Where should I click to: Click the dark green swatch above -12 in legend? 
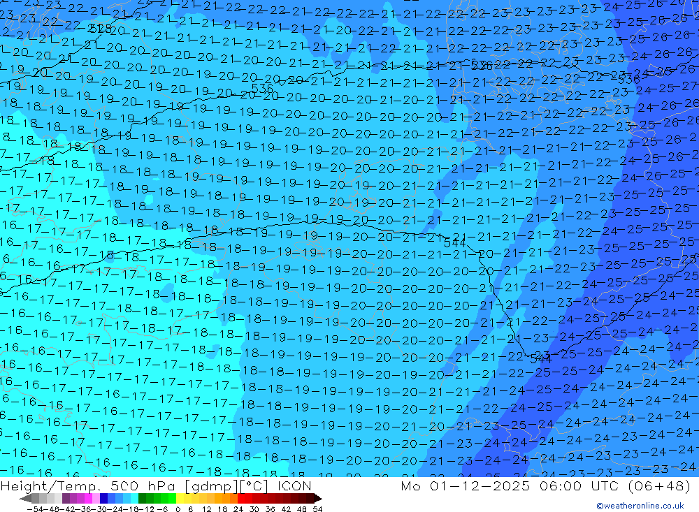(142, 498)
